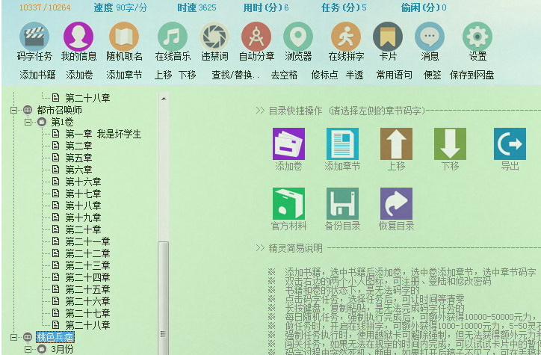Click the blue 导出 export icon
Viewport: 541px width, 355px height.
point(510,143)
